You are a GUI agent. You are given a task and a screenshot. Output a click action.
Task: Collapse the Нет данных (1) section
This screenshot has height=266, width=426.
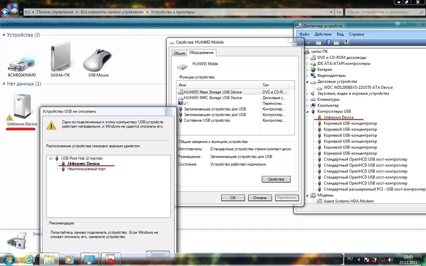coord(4,84)
